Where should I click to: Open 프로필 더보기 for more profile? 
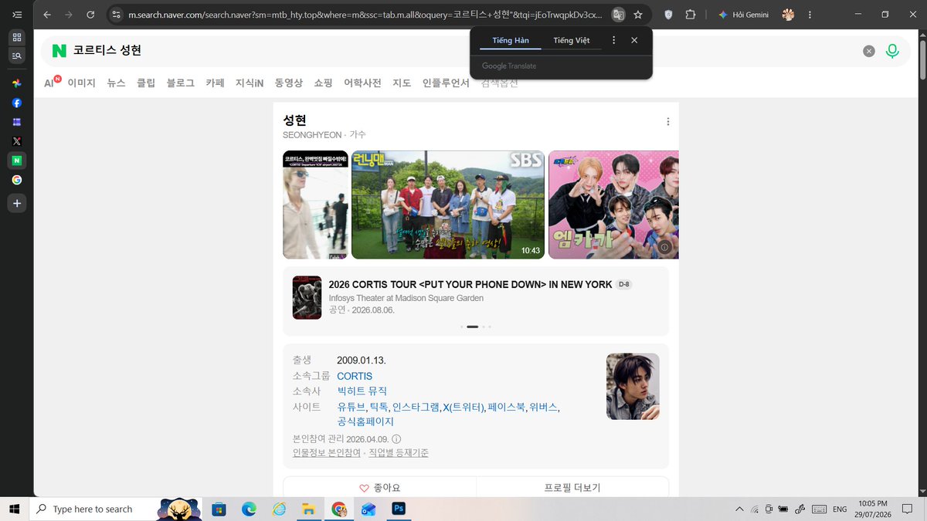coord(572,488)
